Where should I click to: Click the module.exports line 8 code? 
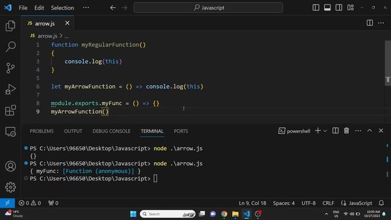click(105, 103)
